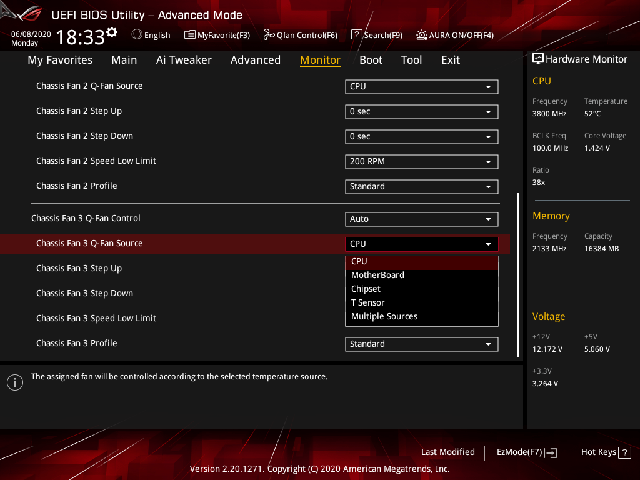640x480 pixels.
Task: Click the settings list scrollbar
Action: tap(518, 276)
